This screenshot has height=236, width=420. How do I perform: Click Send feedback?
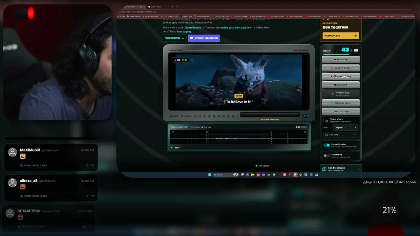click(x=341, y=169)
